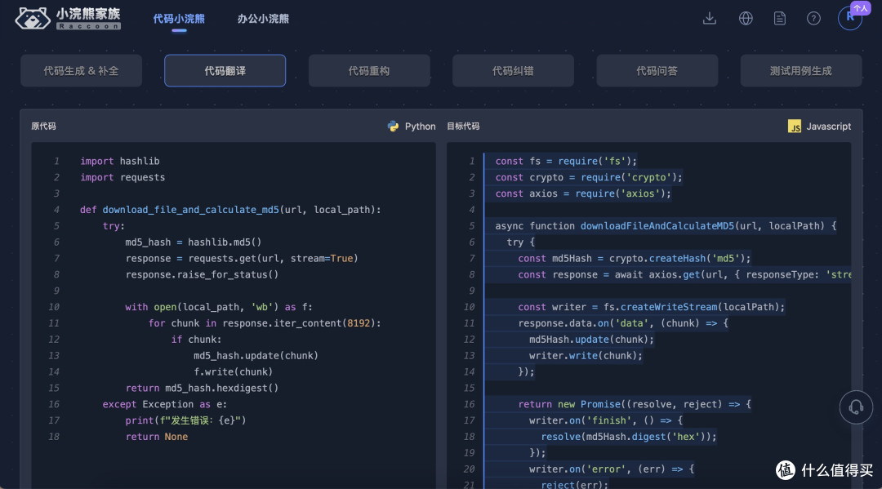Click "response.data.on('data'" line

coord(622,323)
